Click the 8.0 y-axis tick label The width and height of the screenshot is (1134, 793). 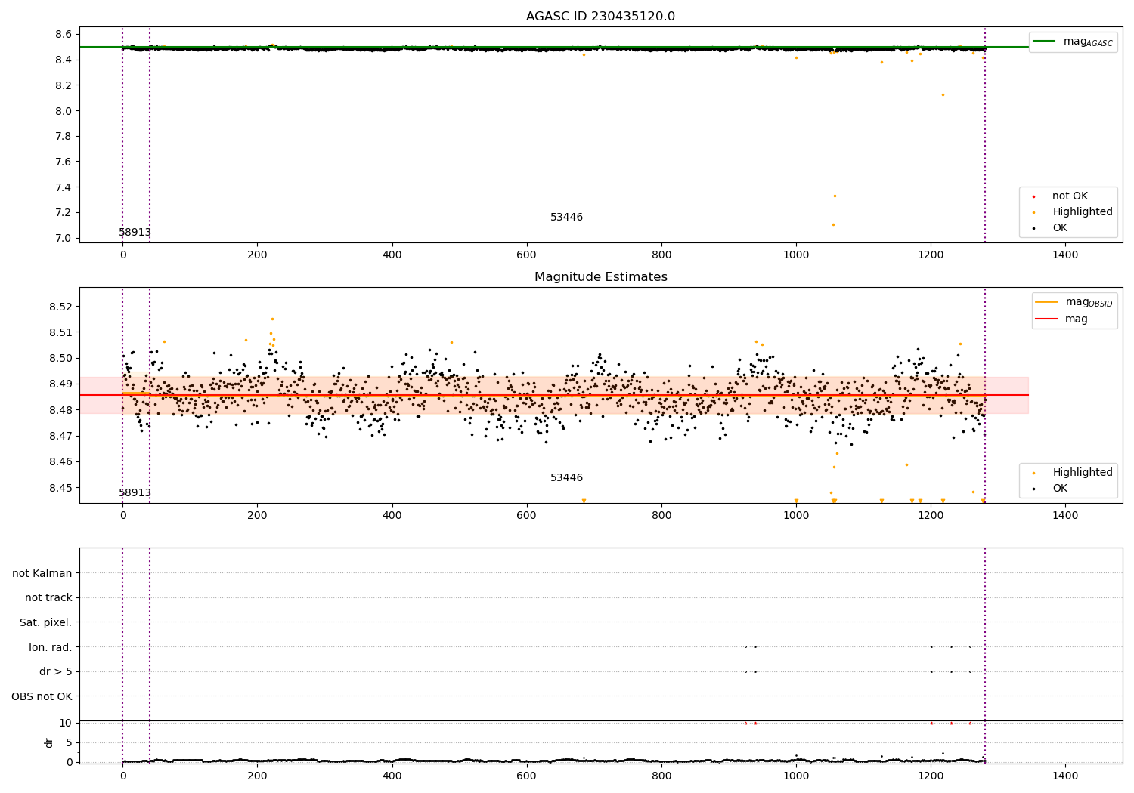[64, 111]
